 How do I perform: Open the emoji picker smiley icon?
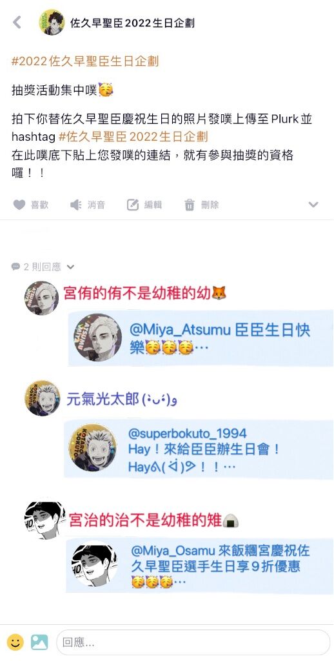[x=15, y=642]
